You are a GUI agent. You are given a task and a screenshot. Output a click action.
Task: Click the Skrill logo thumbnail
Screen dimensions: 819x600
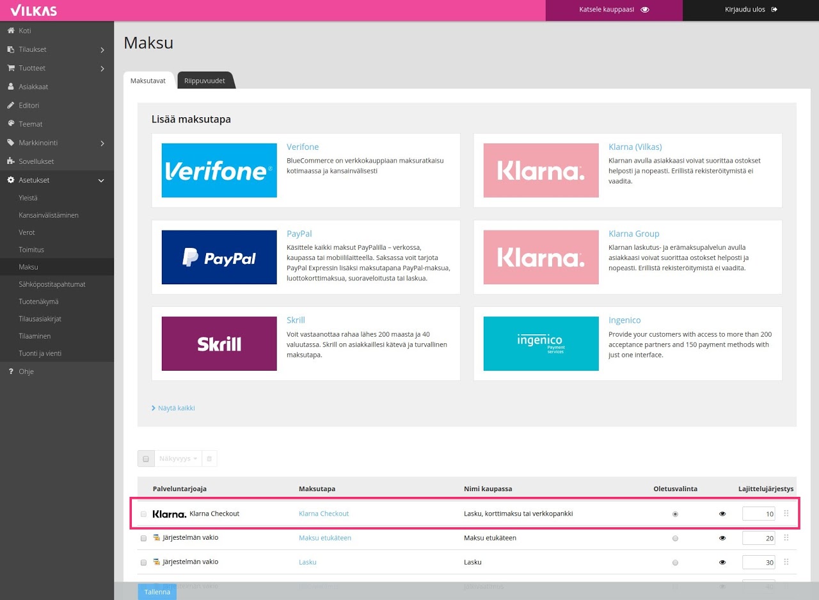click(x=219, y=344)
